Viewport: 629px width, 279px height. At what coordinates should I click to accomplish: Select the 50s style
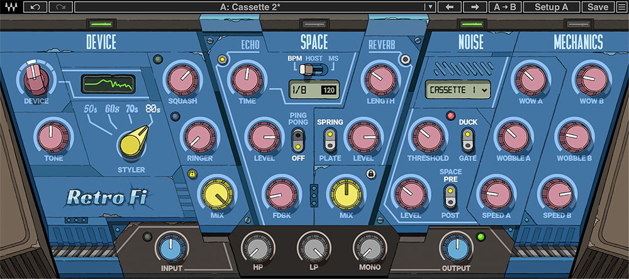coord(91,109)
